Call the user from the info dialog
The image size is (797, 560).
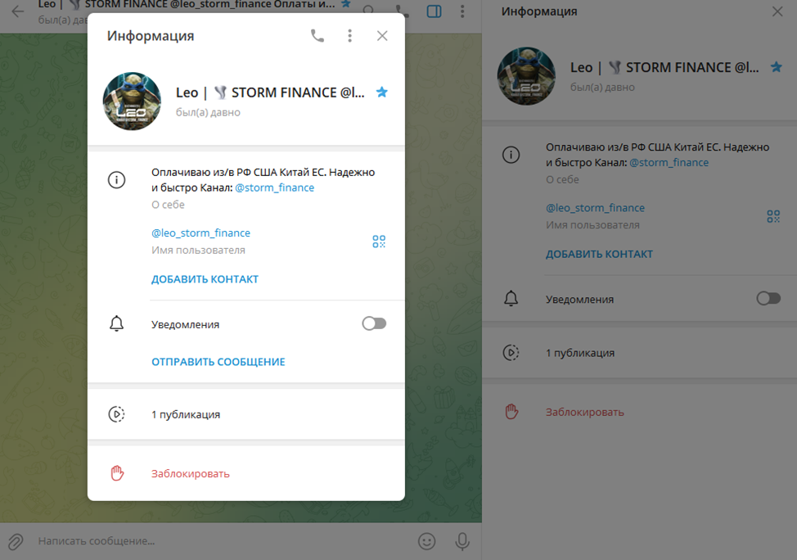click(x=317, y=35)
